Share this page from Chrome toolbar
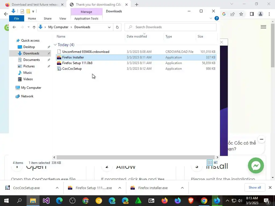This screenshot has height=206, width=275. (233, 14)
